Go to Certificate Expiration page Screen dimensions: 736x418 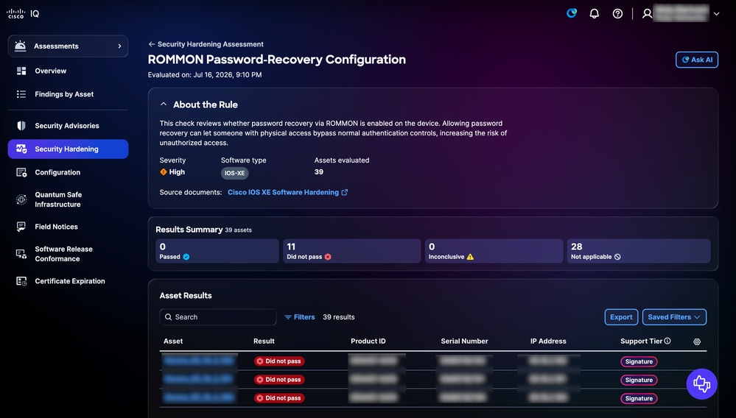(x=70, y=281)
